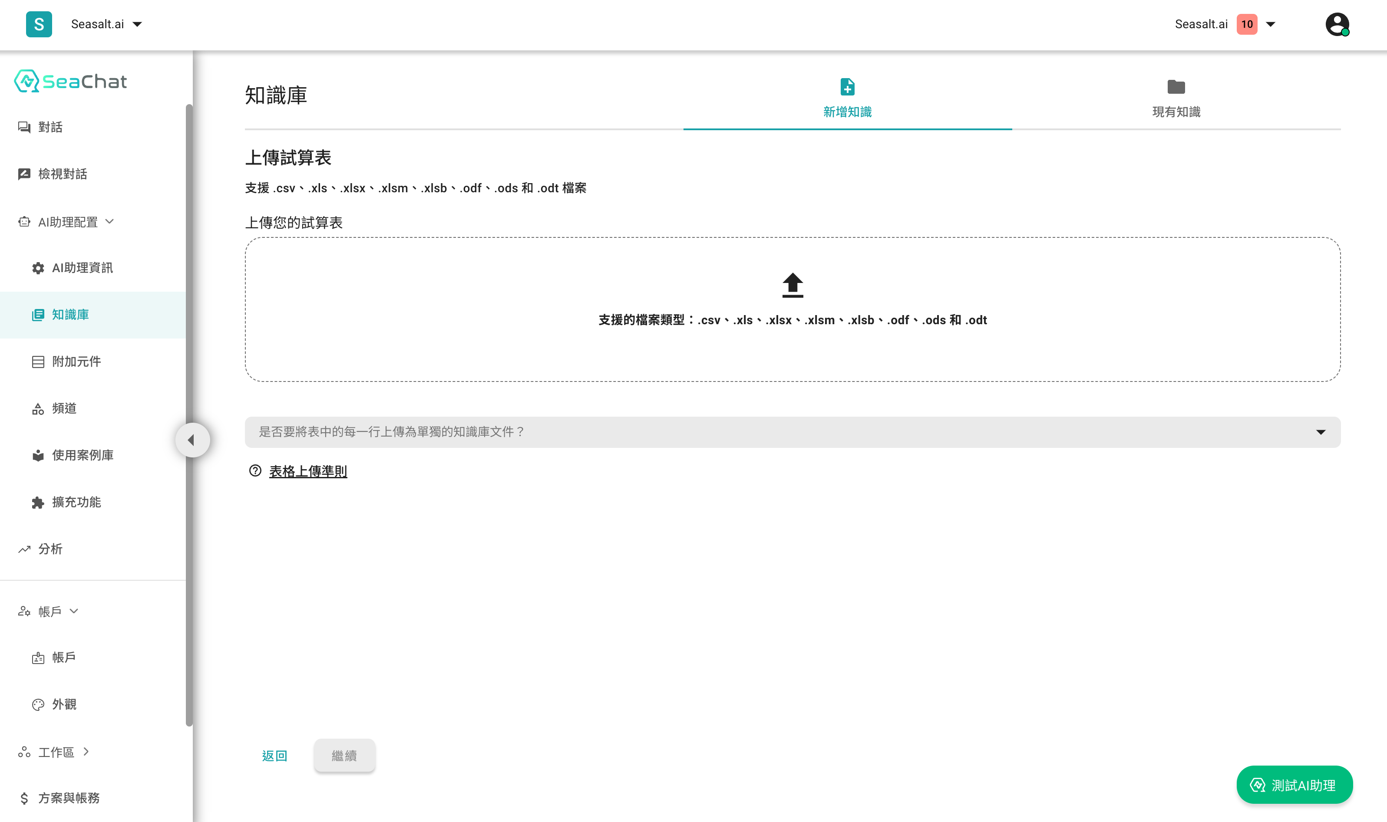Open 附加元件 in the sidebar

coord(93,362)
